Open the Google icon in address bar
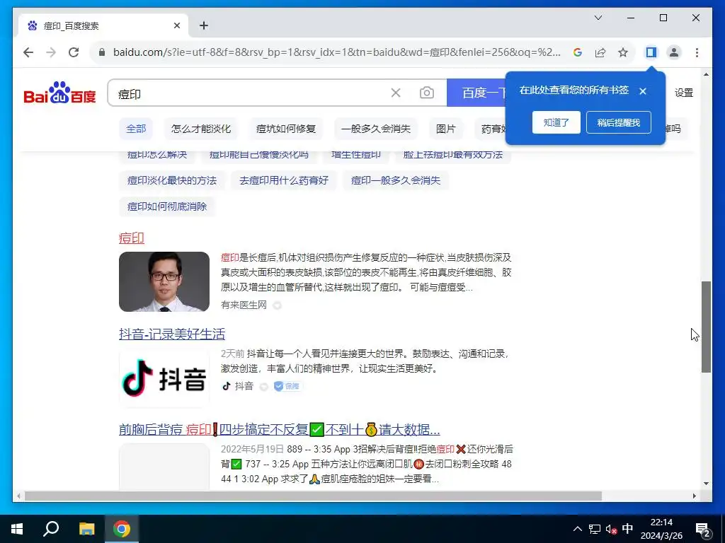 [578, 52]
